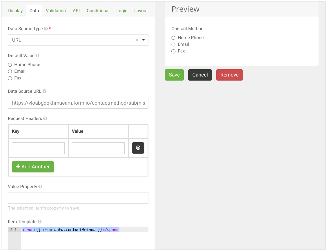Image resolution: width=327 pixels, height=251 pixels.
Task: Open the Conditional tab
Action: pyautogui.click(x=98, y=11)
